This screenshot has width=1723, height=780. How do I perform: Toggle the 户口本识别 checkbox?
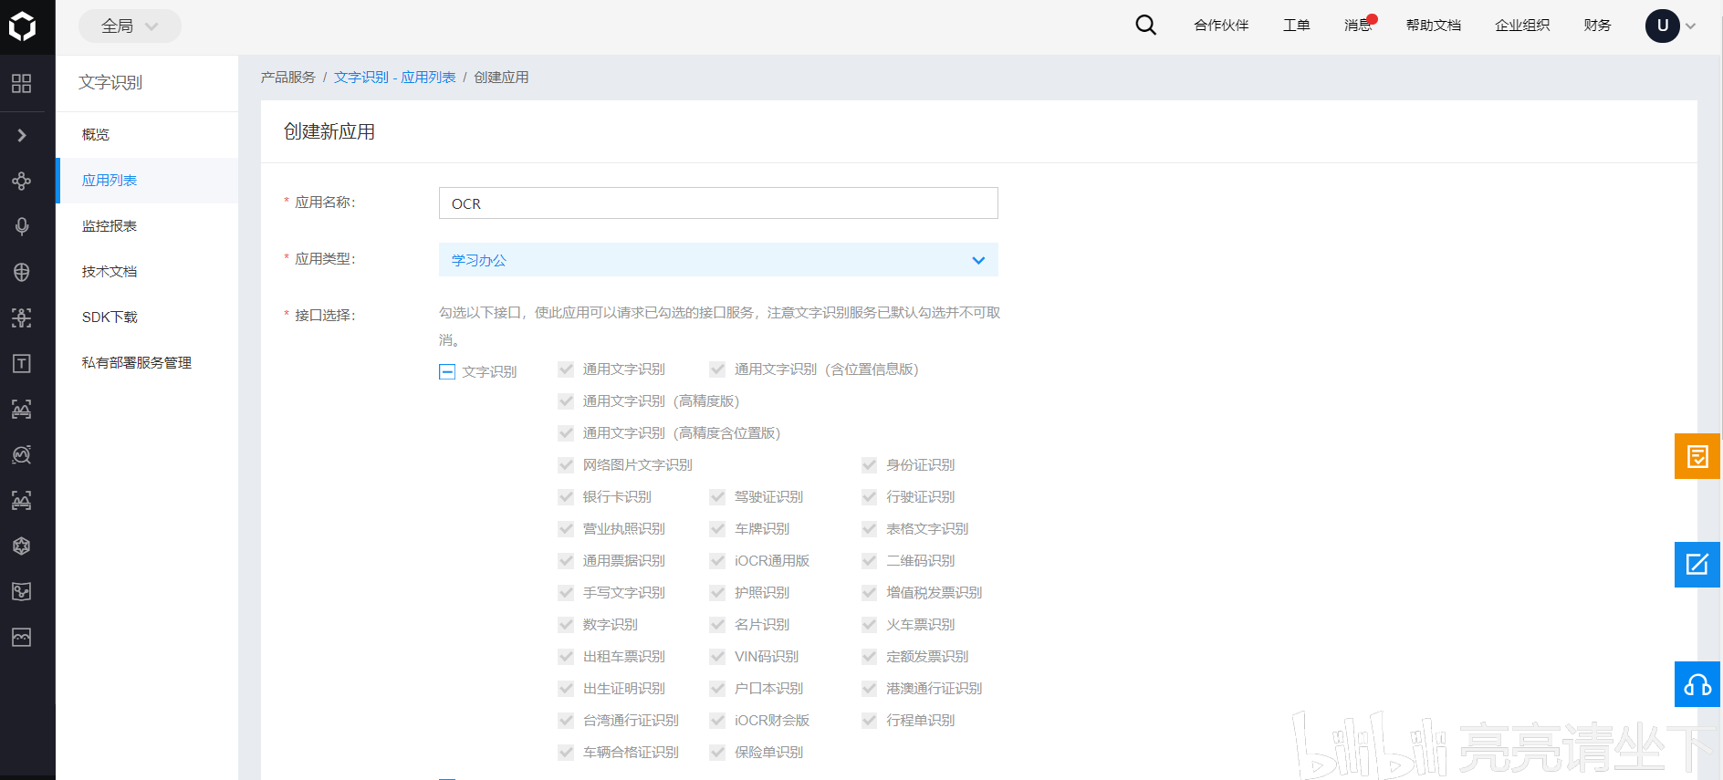(x=717, y=689)
